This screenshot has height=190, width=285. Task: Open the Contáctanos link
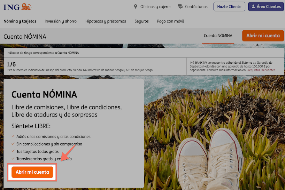[196, 7]
